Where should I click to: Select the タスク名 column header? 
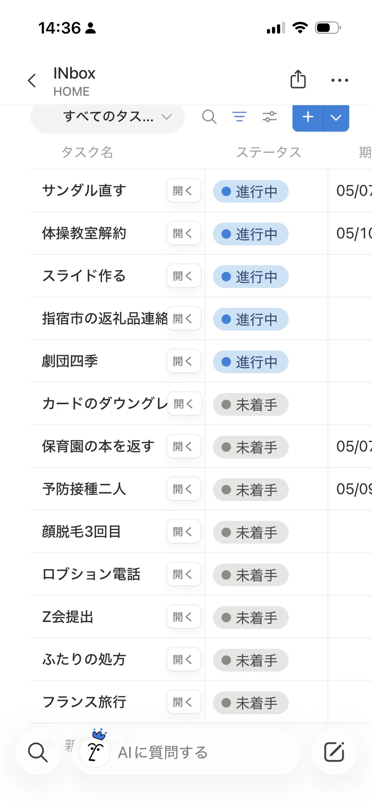pos(87,152)
